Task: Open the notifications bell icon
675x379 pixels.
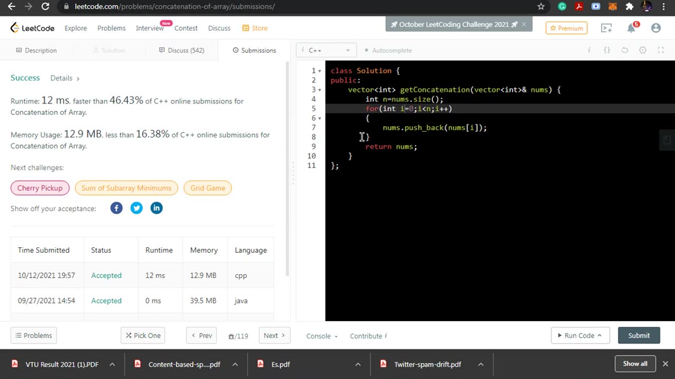Action: tap(632, 28)
